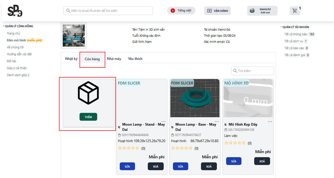Rate Moon Lamp Stand using the stars

pos(129,148)
